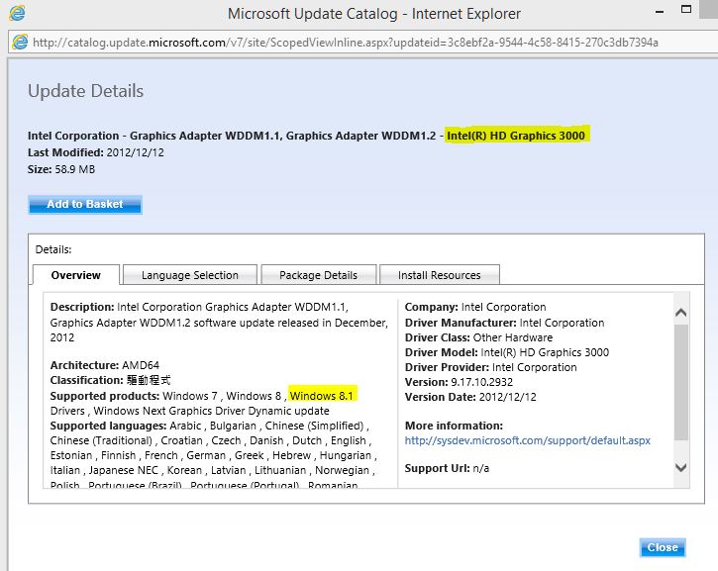Click the Driver Provider entry
The image size is (718, 571).
(491, 367)
